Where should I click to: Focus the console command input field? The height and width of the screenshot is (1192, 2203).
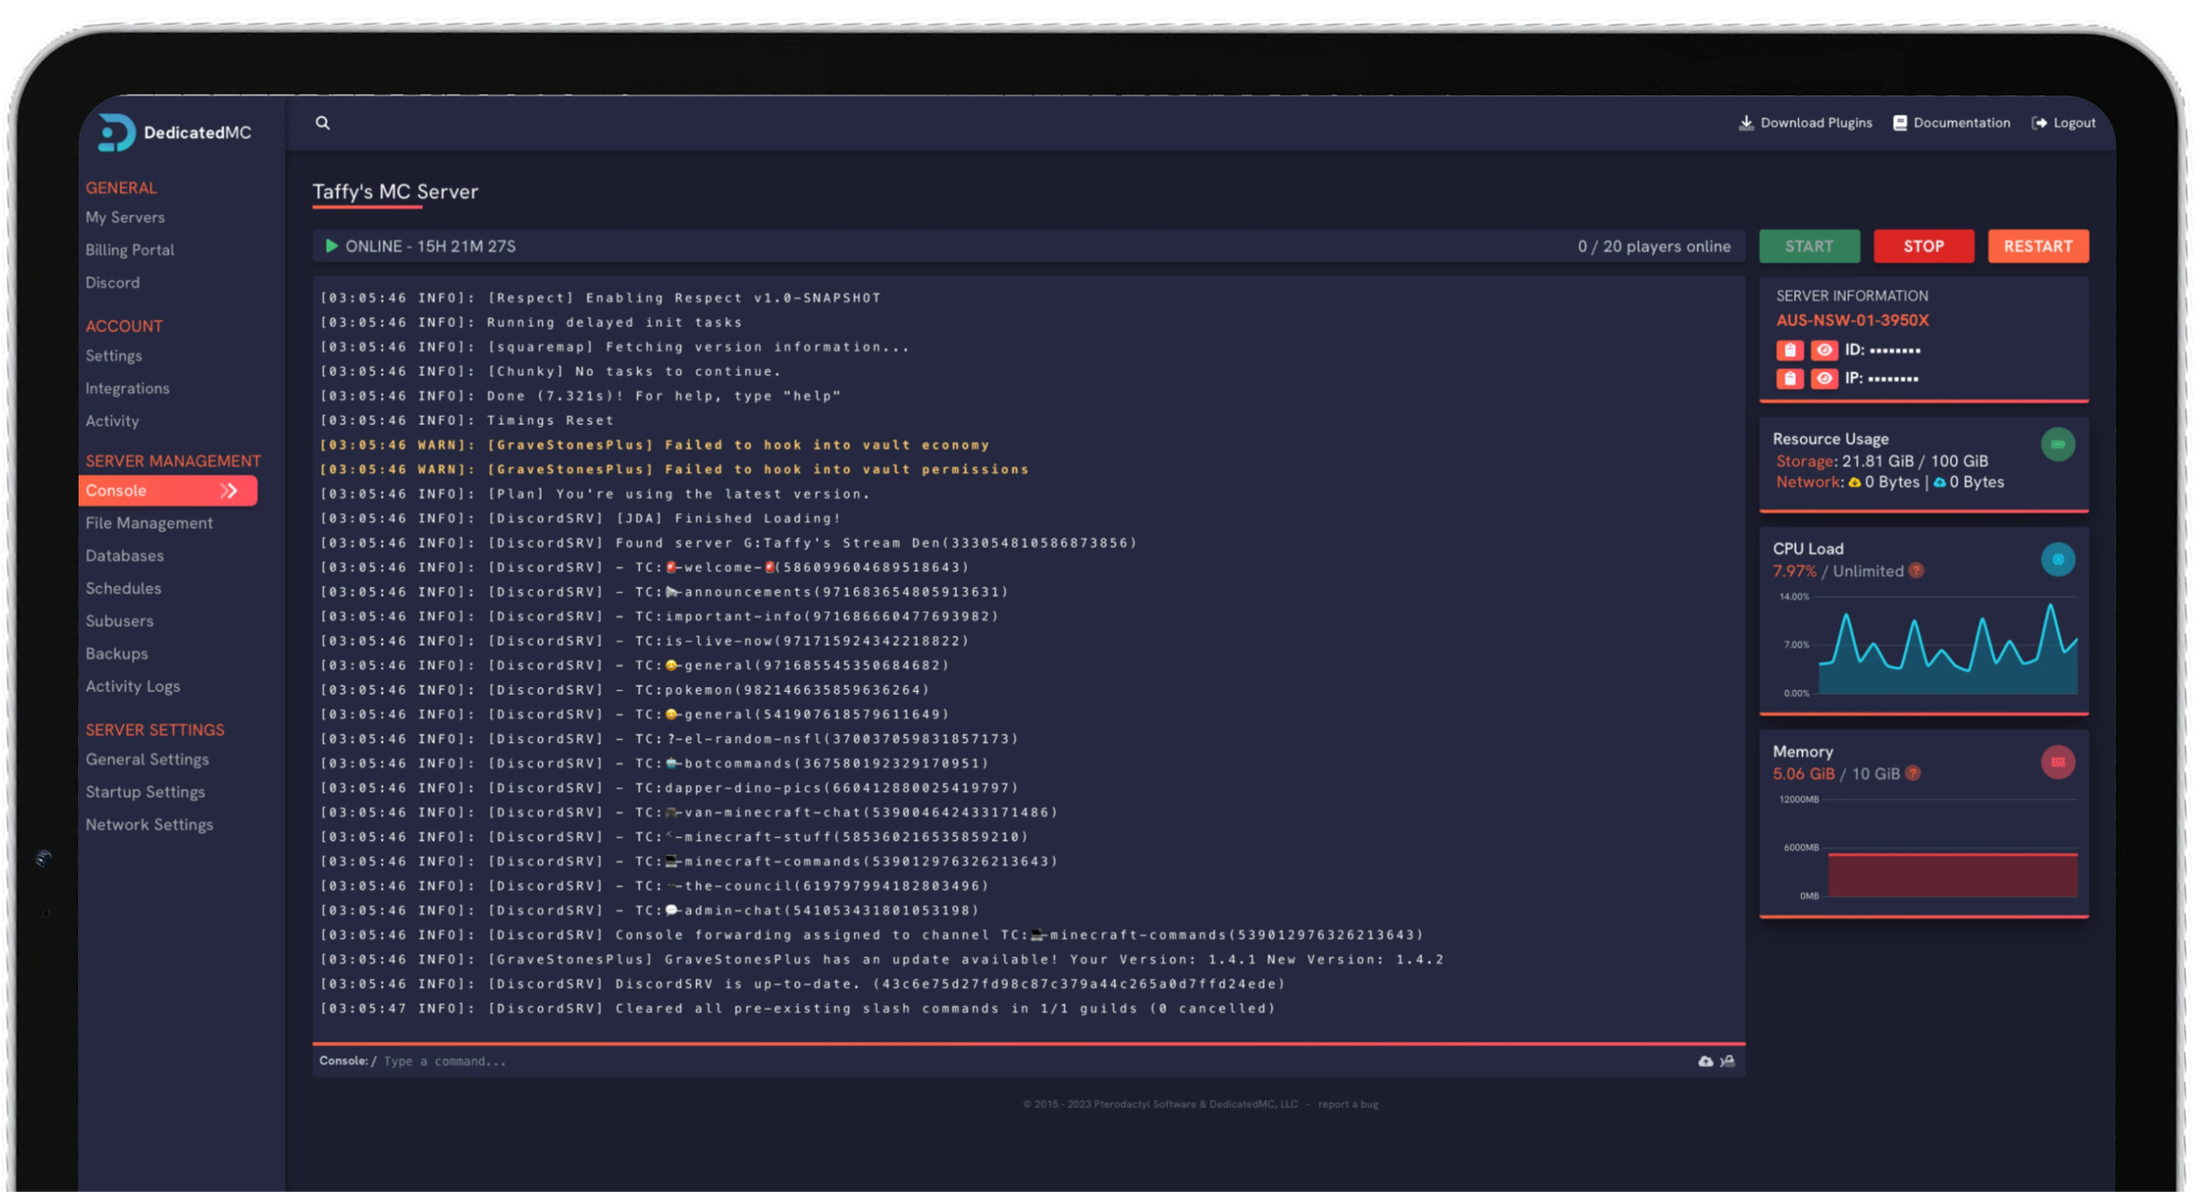1028,1061
